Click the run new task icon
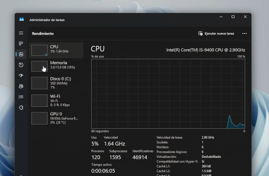 click(200, 33)
